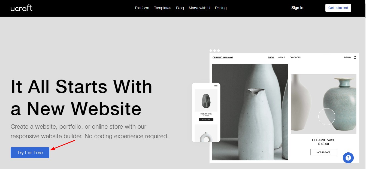Image resolution: width=366 pixels, height=169 pixels.
Task: Select the ribbed vase thumbnail in the mobile preview
Action: [206, 101]
